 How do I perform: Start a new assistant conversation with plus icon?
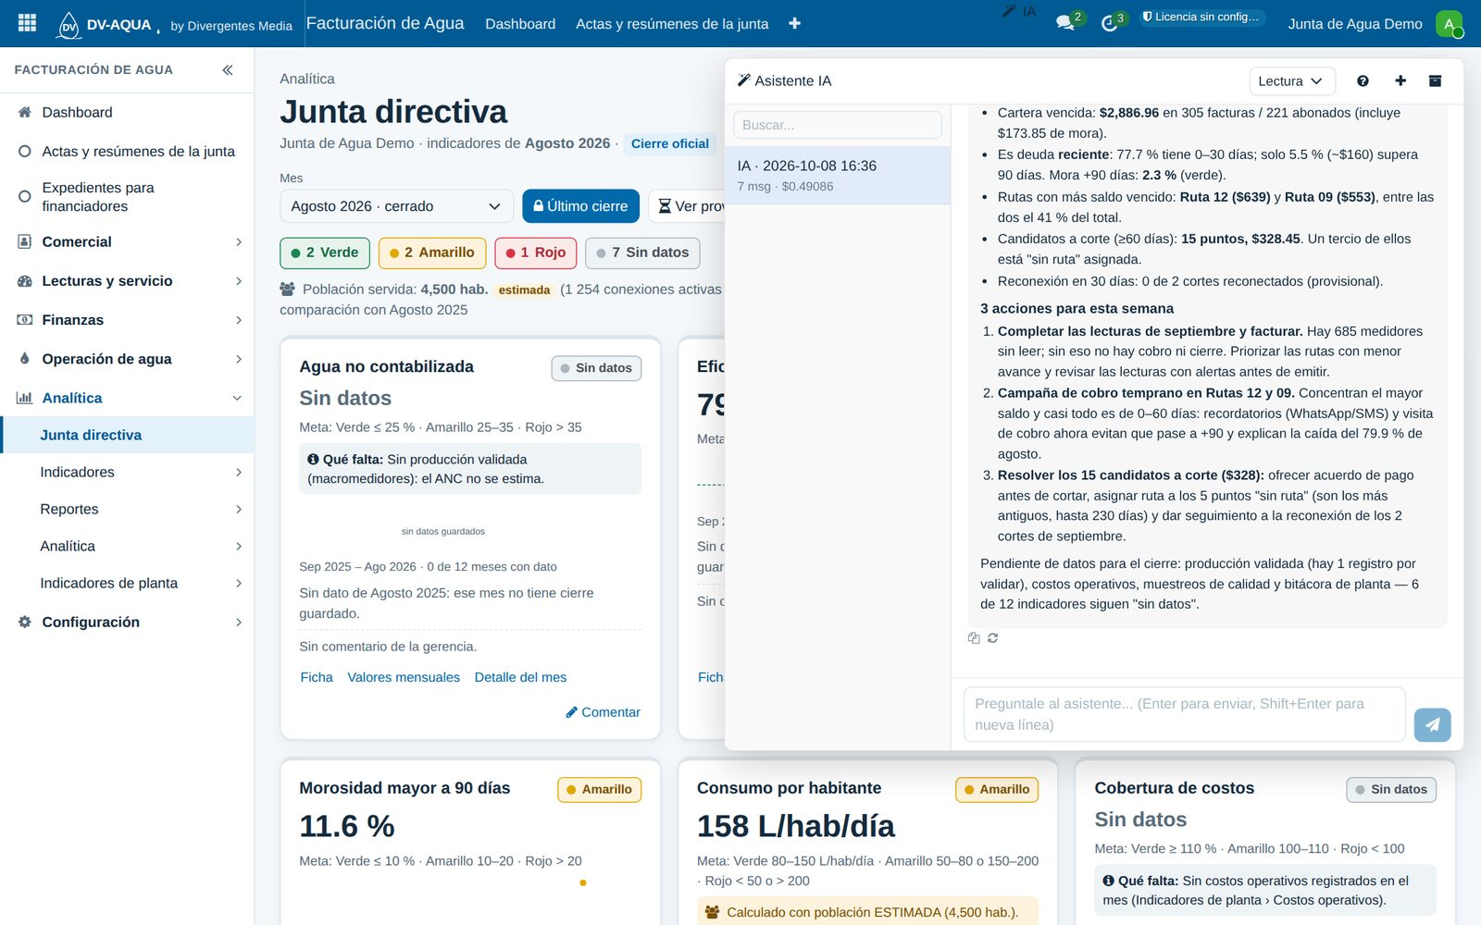pyautogui.click(x=1400, y=81)
